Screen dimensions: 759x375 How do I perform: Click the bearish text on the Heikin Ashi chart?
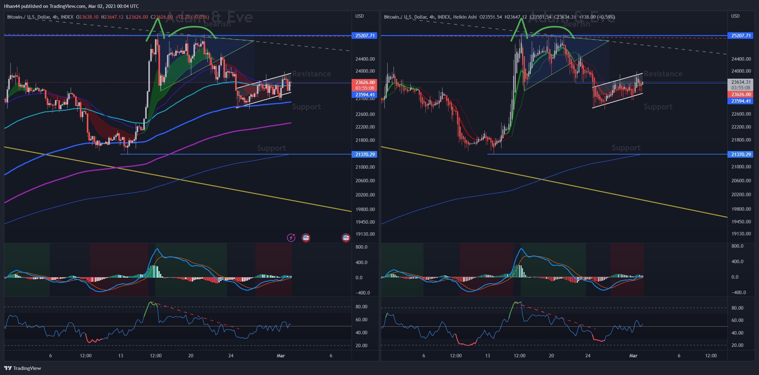point(576,24)
